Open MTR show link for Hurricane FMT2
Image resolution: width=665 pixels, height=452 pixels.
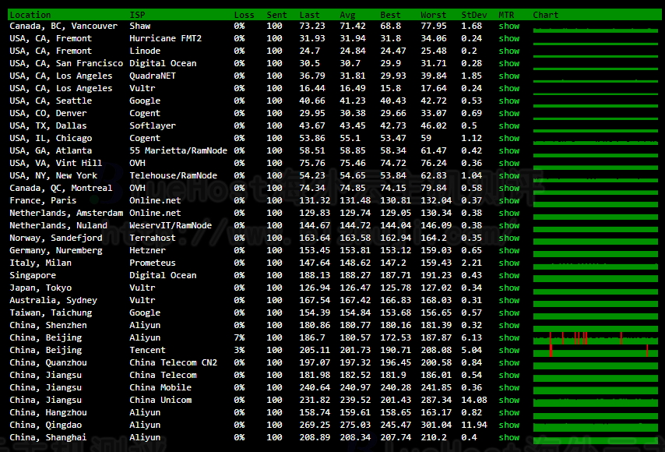click(x=509, y=39)
